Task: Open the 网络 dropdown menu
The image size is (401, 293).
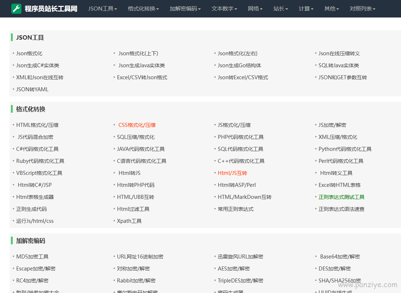Action: pos(255,9)
